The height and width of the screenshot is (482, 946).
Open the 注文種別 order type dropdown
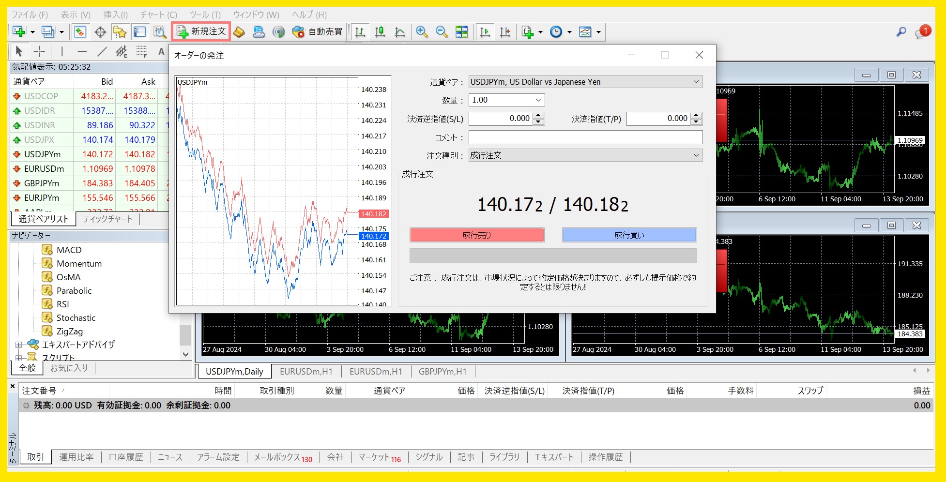click(585, 155)
